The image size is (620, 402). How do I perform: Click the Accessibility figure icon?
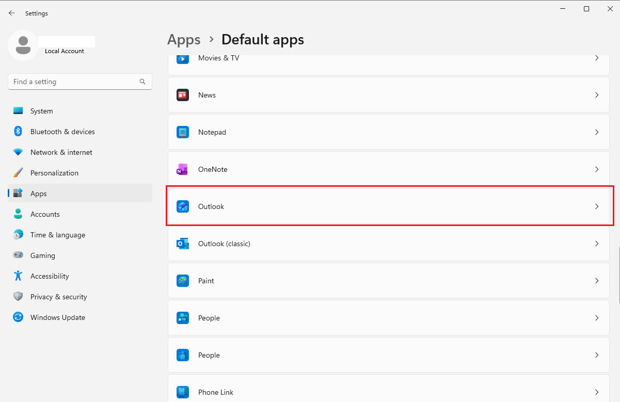click(x=18, y=276)
